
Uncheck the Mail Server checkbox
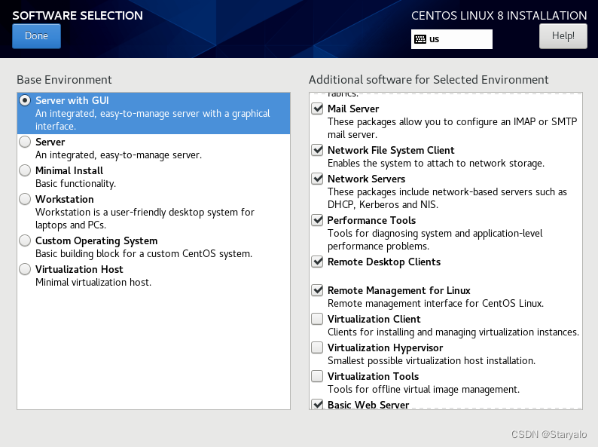(317, 109)
